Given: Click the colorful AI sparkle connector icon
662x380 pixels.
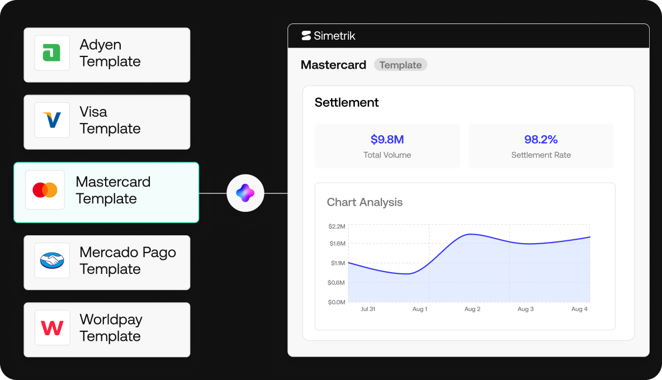Looking at the screenshot, I should click(245, 193).
